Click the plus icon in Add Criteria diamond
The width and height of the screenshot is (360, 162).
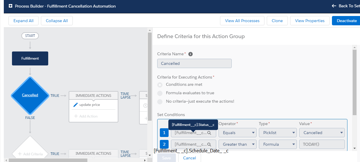(x=20, y=154)
